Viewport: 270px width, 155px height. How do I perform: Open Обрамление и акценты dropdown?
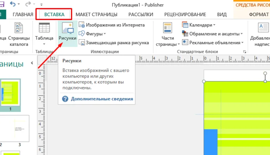[242, 34]
